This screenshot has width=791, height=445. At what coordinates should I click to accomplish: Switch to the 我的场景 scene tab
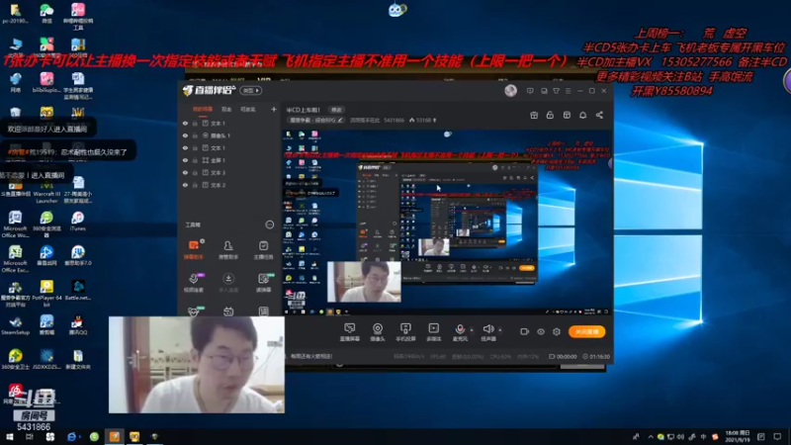(203, 109)
